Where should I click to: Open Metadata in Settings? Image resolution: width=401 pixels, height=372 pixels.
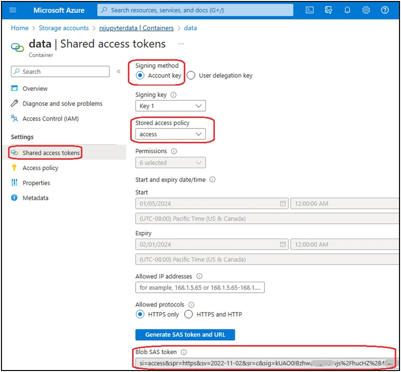[x=35, y=198]
